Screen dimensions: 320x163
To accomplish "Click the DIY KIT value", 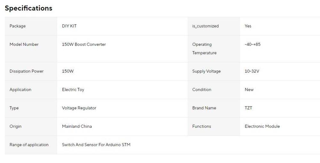I will (69, 26).
